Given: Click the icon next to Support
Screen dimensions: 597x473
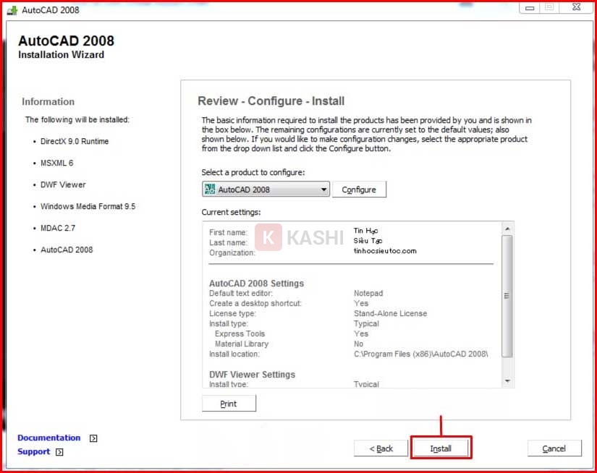Looking at the screenshot, I should pyautogui.click(x=59, y=452).
